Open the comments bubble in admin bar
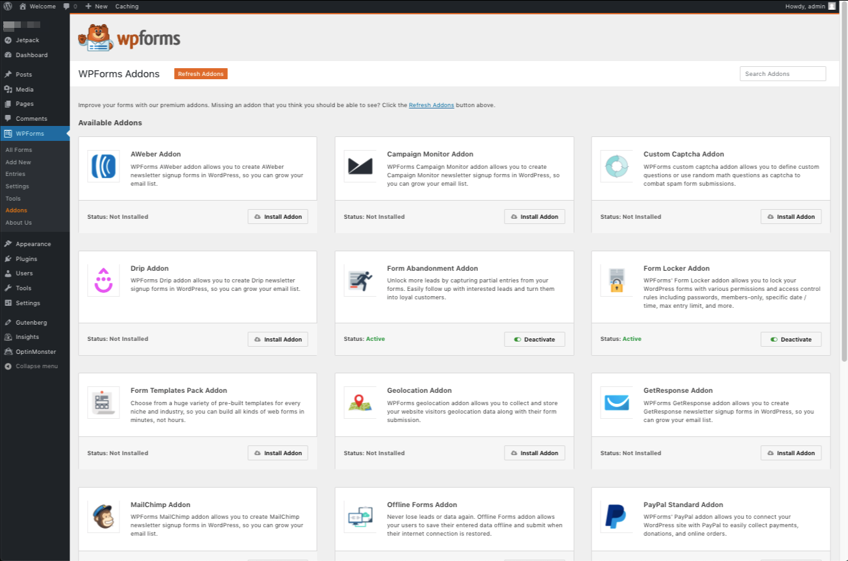848x561 pixels. coord(69,6)
